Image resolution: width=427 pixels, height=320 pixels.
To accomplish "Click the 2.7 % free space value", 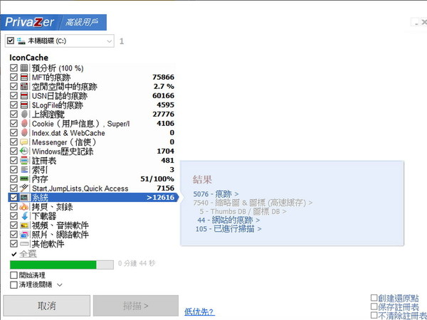I will pyautogui.click(x=164, y=87).
